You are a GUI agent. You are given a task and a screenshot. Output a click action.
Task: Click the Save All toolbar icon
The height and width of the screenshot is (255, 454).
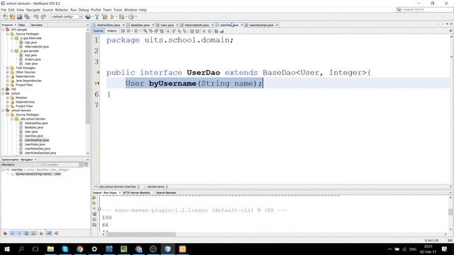click(x=27, y=17)
